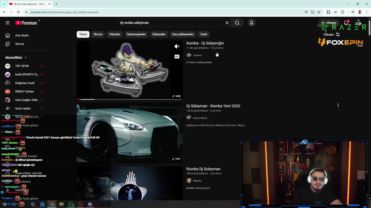
Task: Select the İzlenenler filter chip
Action: [x=159, y=34]
